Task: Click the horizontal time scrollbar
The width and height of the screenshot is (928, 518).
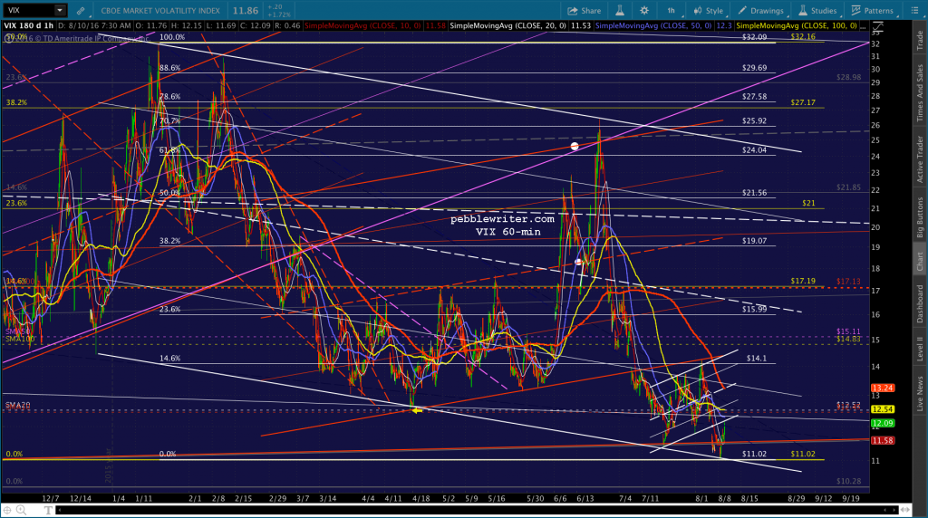Action: 477,510
